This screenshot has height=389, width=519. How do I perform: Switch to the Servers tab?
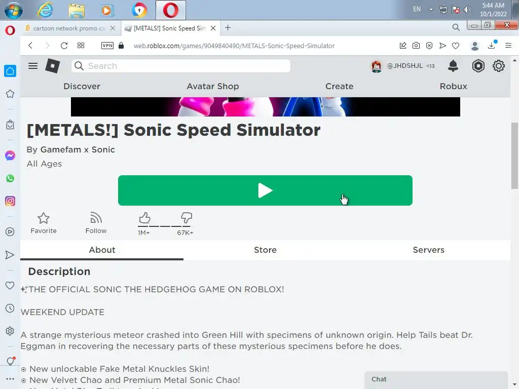tap(429, 250)
